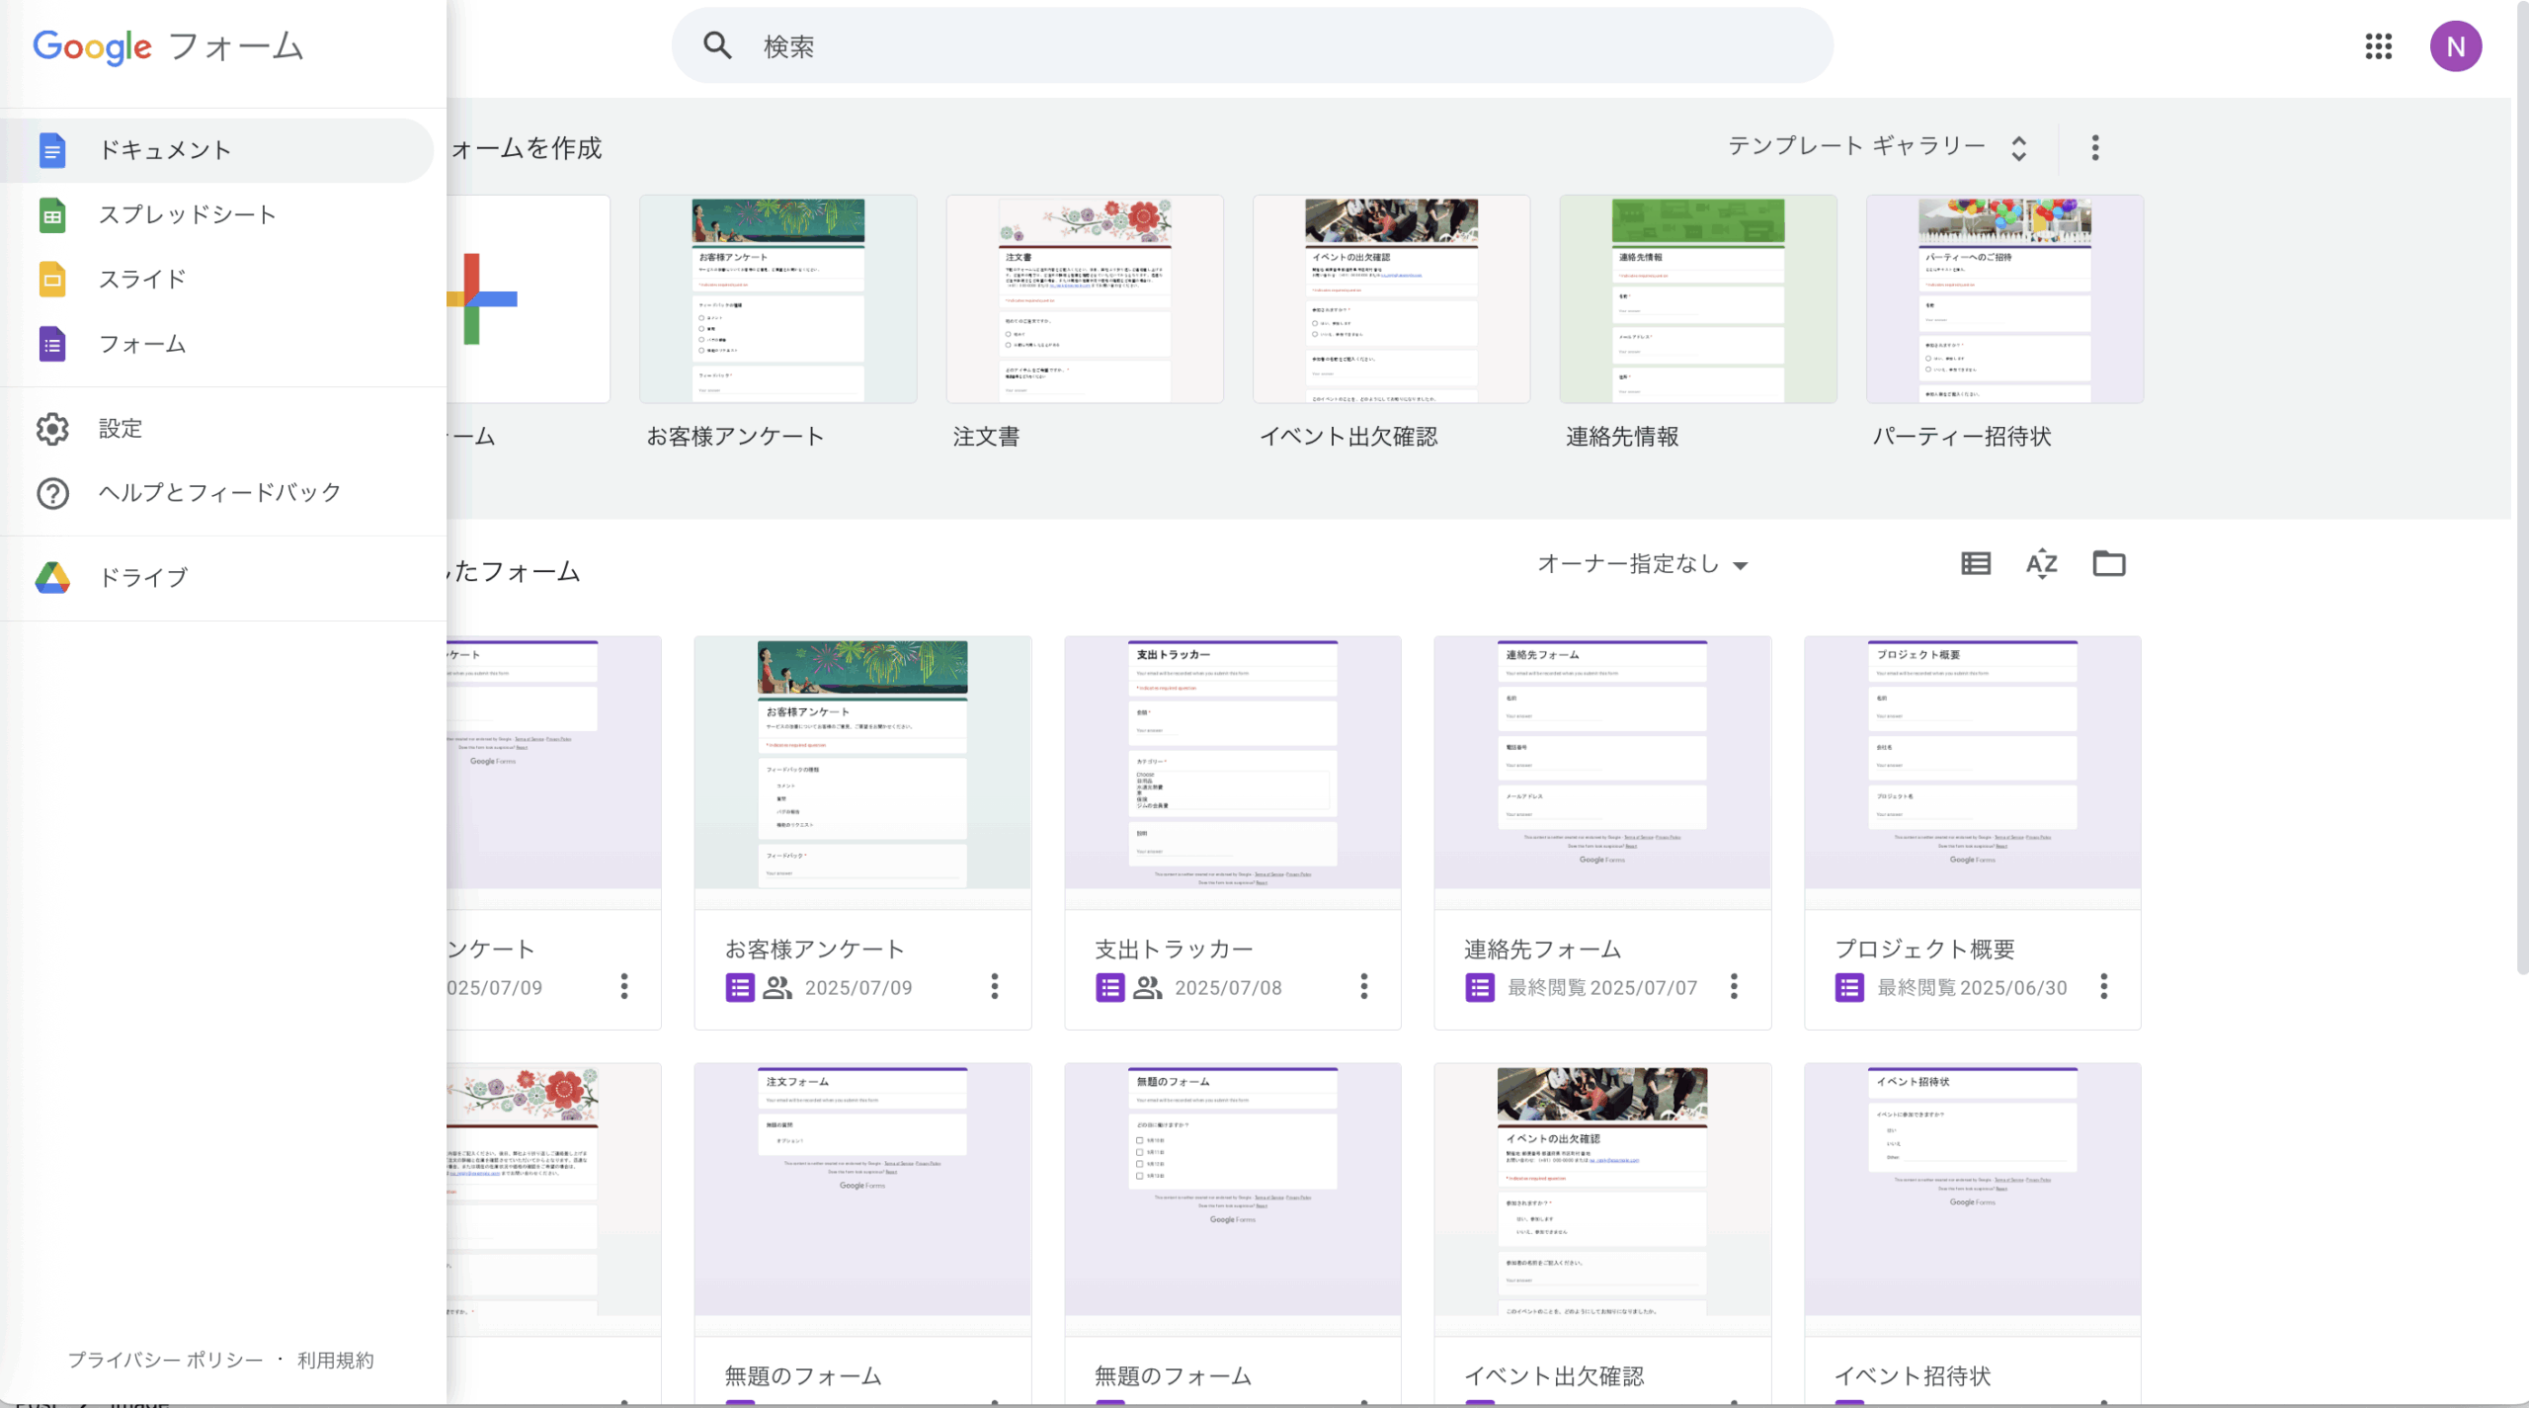Click the Google Forms logo
The width and height of the screenshot is (2529, 1408).
coord(168,46)
